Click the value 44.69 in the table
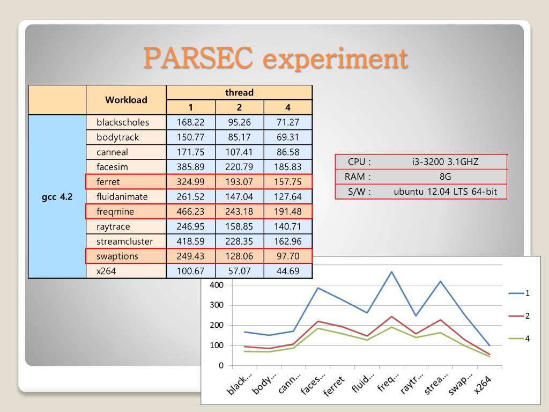549x412 pixels. click(x=288, y=271)
